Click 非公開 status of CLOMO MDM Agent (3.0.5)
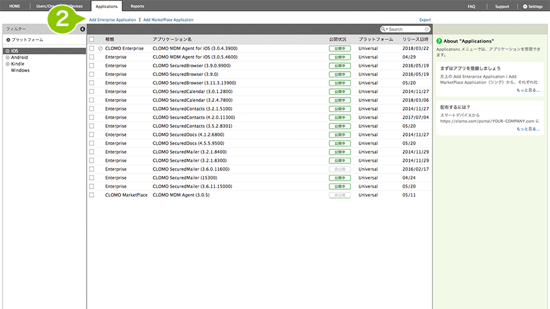The height and width of the screenshot is (309, 550). pos(340,195)
